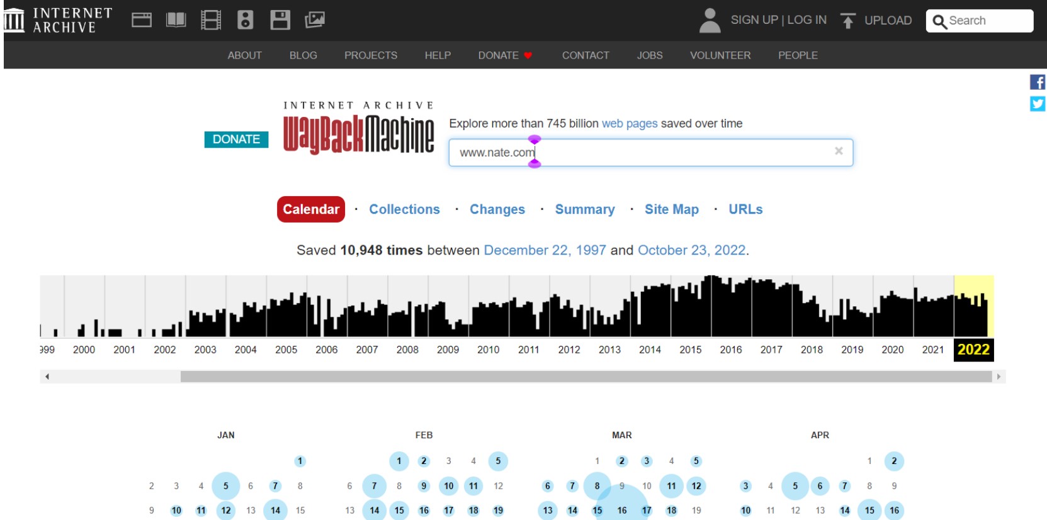1047x520 pixels.
Task: Focus the top Search box
Action: click(980, 21)
